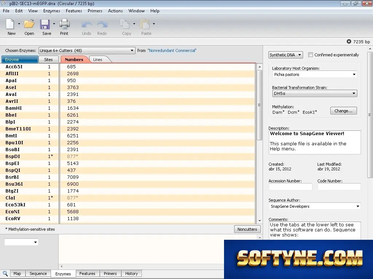The width and height of the screenshot is (373, 279).
Task: Open the Chosen Enzymes dropdown
Action: point(87,50)
